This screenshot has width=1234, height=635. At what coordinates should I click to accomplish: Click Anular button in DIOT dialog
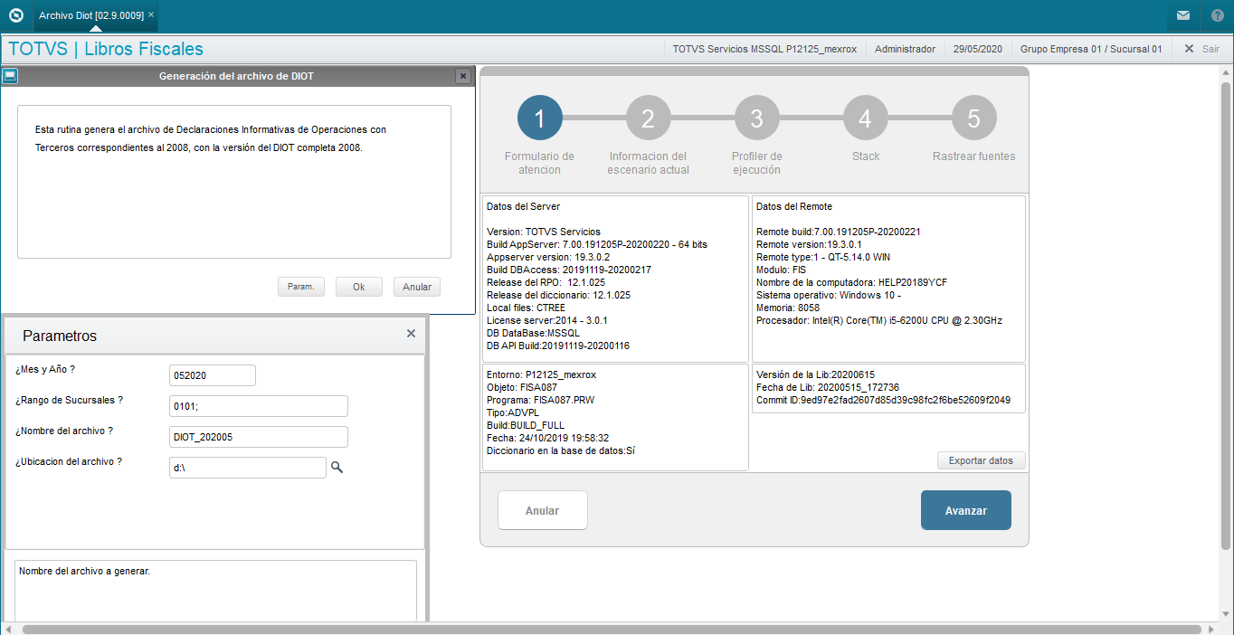click(417, 287)
